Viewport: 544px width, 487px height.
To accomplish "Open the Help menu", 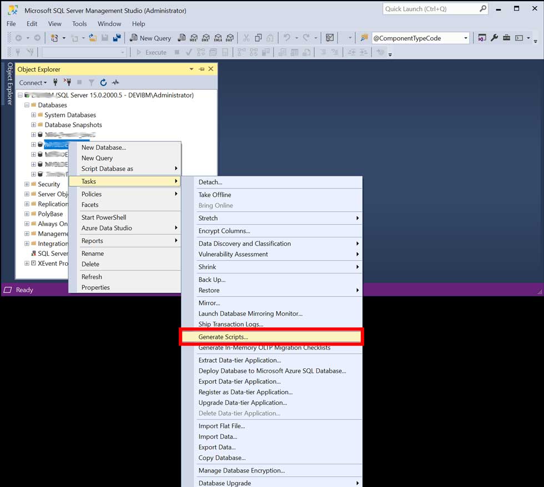I will point(138,23).
